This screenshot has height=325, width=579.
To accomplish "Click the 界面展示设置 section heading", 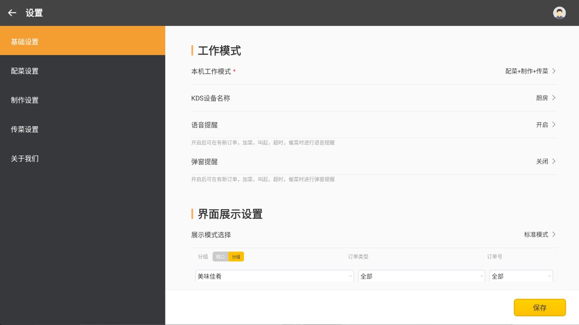I will pyautogui.click(x=230, y=214).
